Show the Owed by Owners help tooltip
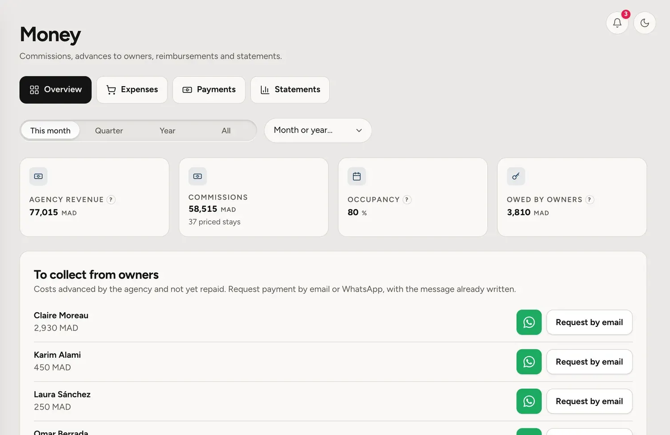Screen dimensions: 670x435 (x=590, y=200)
